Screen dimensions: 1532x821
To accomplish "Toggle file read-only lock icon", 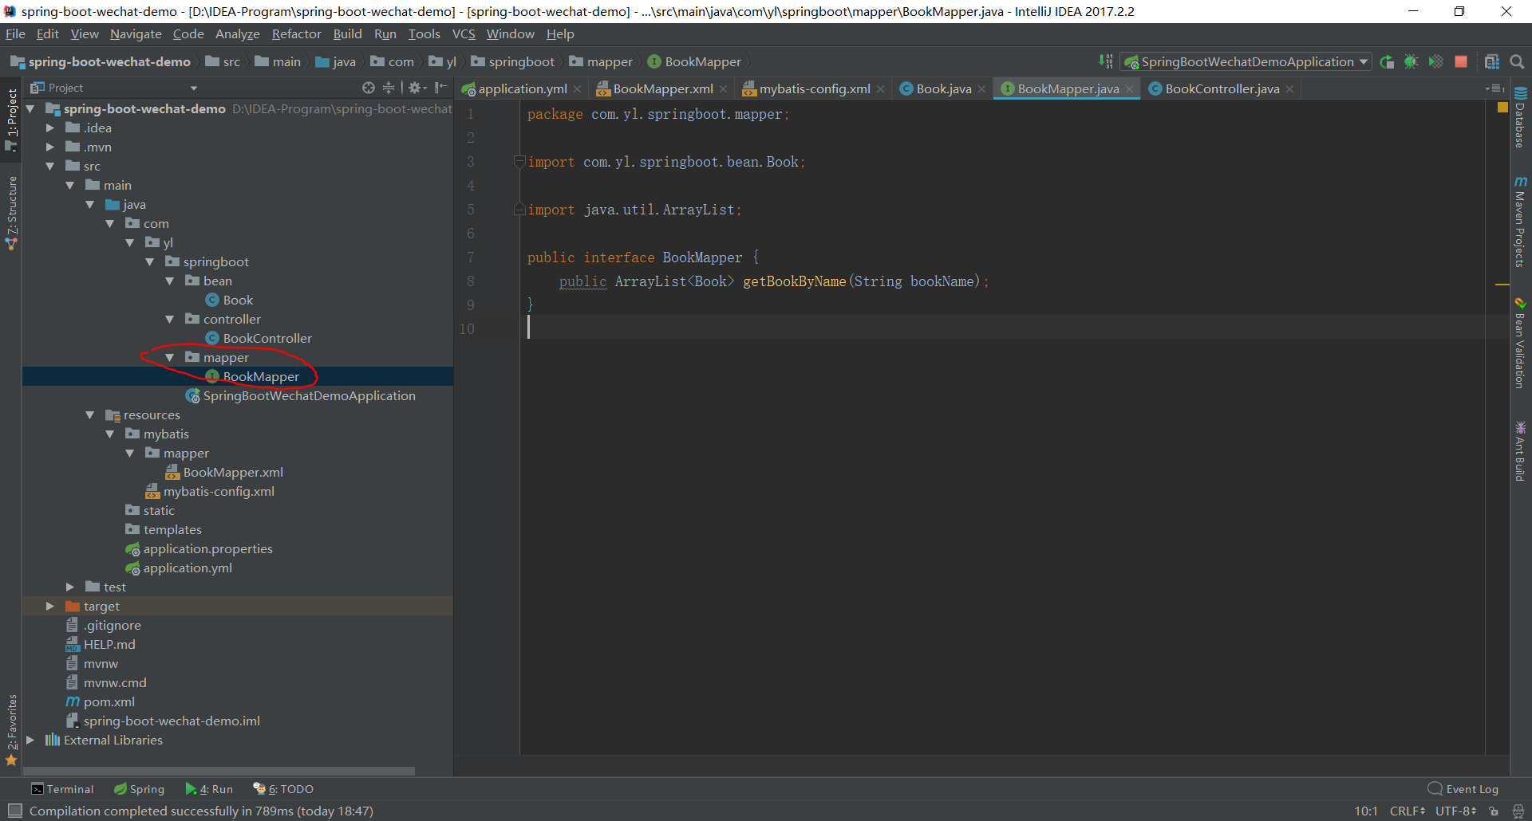I will [x=1494, y=811].
